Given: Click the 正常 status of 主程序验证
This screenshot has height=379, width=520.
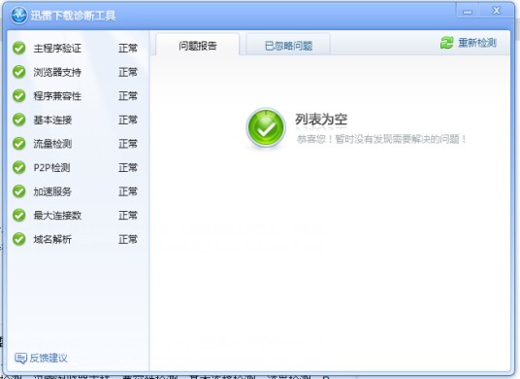Looking at the screenshot, I should [128, 49].
